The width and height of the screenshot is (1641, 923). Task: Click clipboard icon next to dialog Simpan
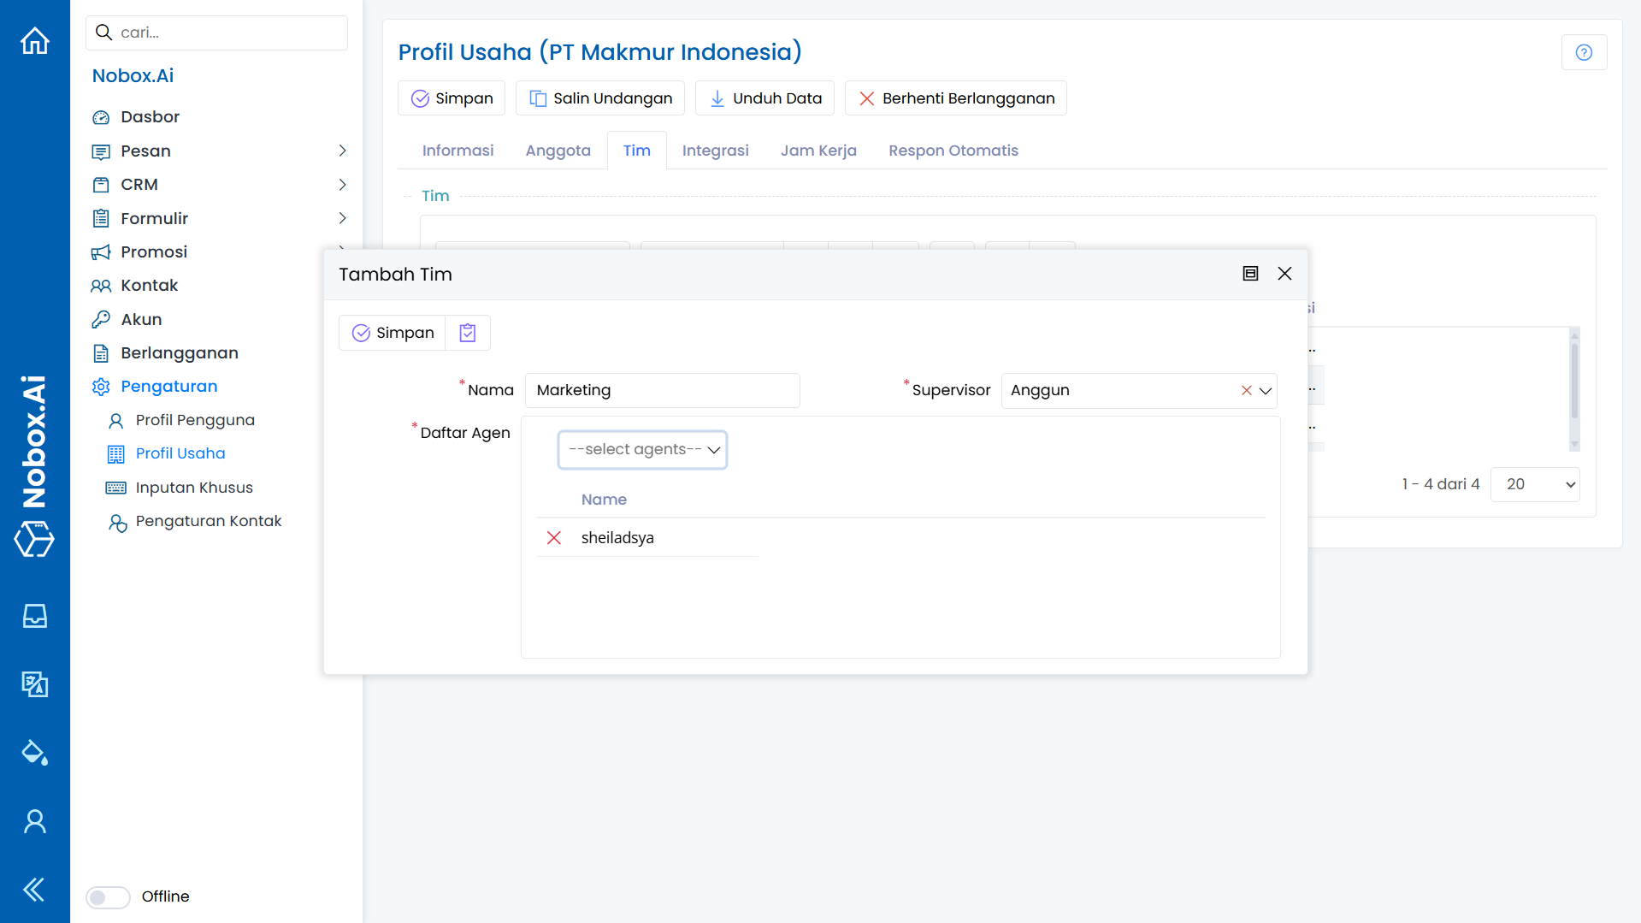(x=468, y=333)
